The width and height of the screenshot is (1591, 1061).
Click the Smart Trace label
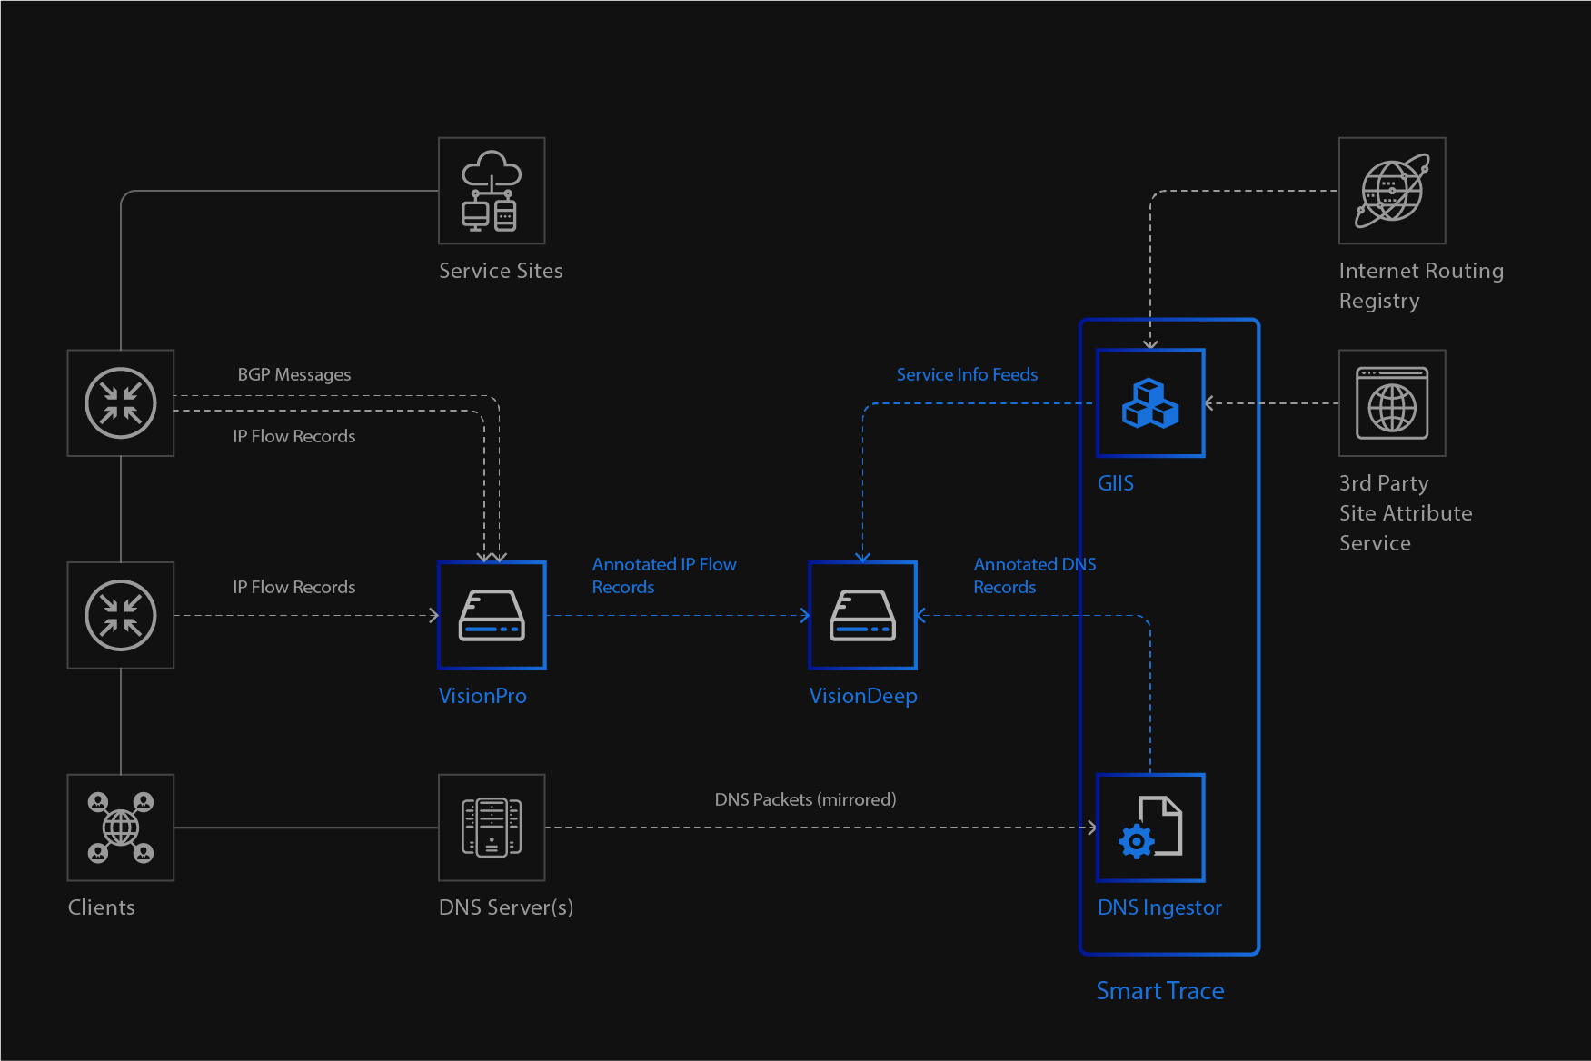1159,990
